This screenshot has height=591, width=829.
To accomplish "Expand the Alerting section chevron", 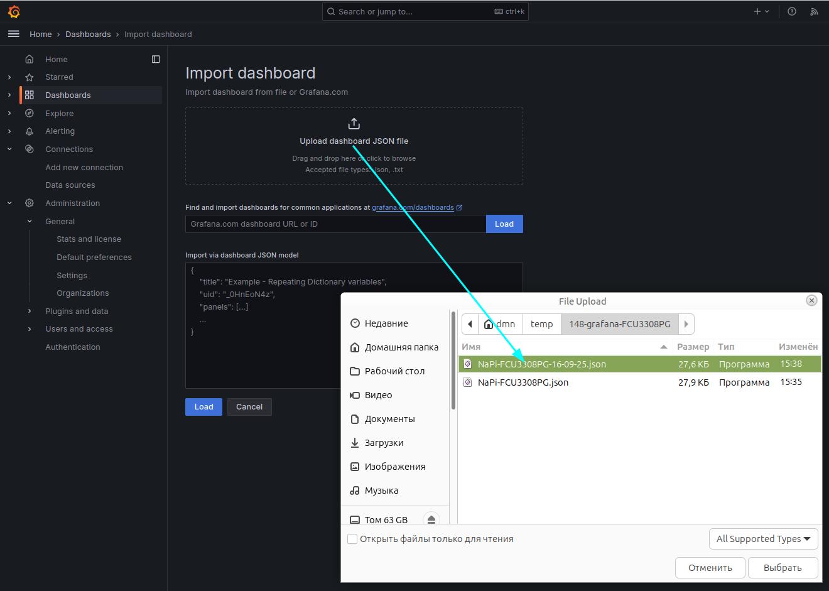I will point(9,131).
